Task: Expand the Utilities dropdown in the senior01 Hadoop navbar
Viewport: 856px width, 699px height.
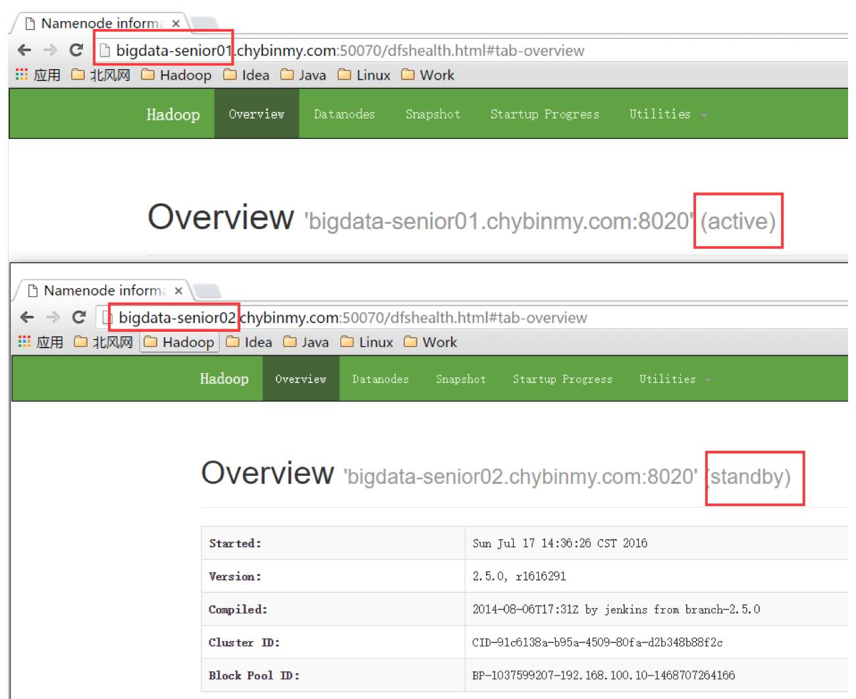Action: click(x=668, y=114)
